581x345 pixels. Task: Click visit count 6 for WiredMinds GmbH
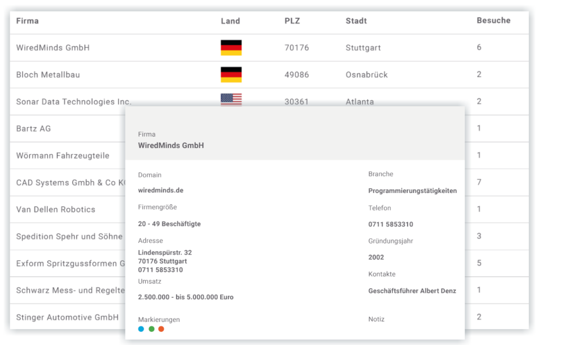point(479,48)
